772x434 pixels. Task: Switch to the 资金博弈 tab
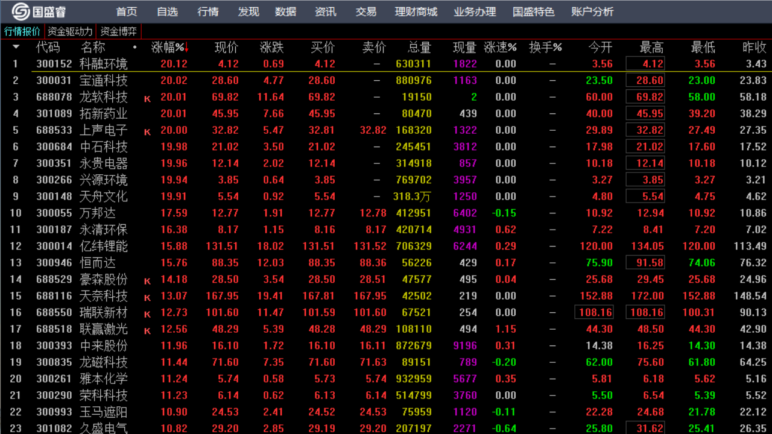(x=119, y=30)
